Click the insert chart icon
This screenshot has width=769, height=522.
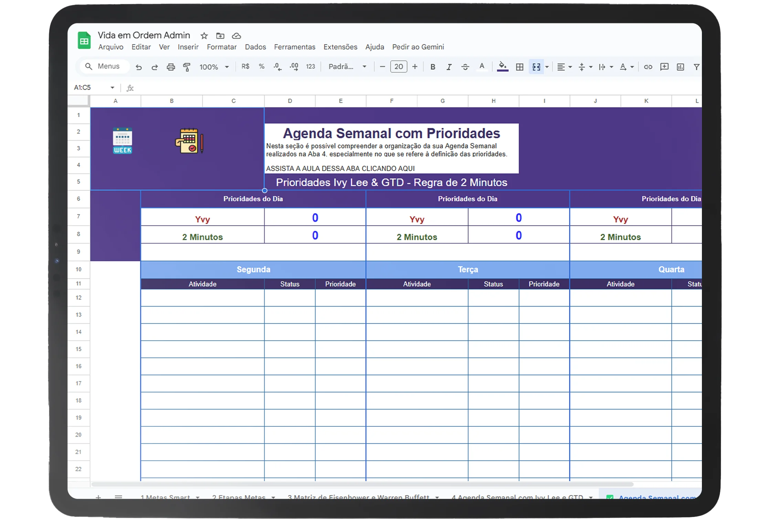[x=680, y=67]
